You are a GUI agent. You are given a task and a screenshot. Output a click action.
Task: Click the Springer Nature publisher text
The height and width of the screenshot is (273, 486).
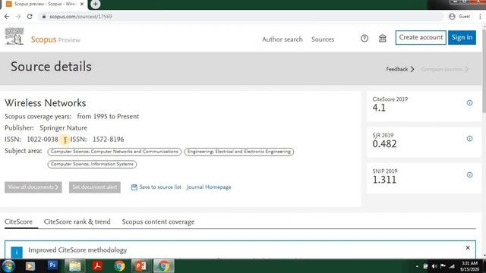click(63, 128)
